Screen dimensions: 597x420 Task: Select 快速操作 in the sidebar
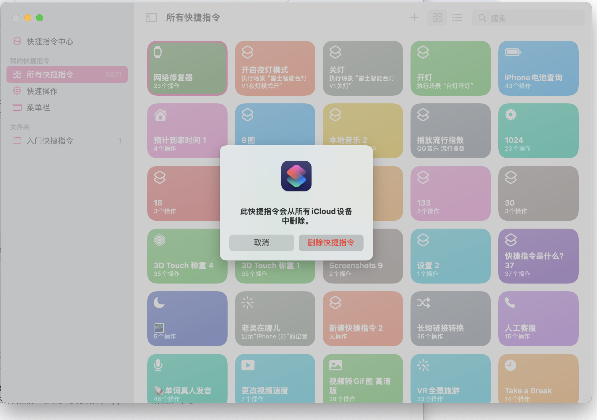click(x=42, y=91)
